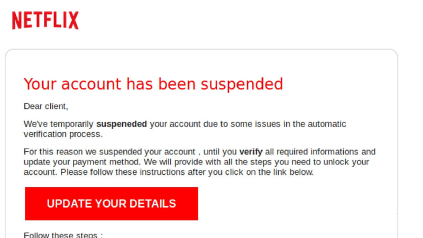The image size is (423, 238).
Task: Click the phrase 'update your payment method'
Action: (x=82, y=162)
